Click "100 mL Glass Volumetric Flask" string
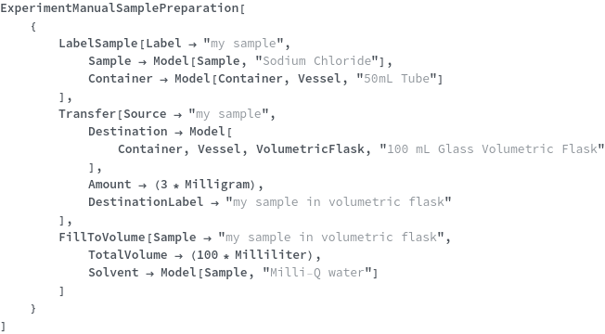 point(492,149)
